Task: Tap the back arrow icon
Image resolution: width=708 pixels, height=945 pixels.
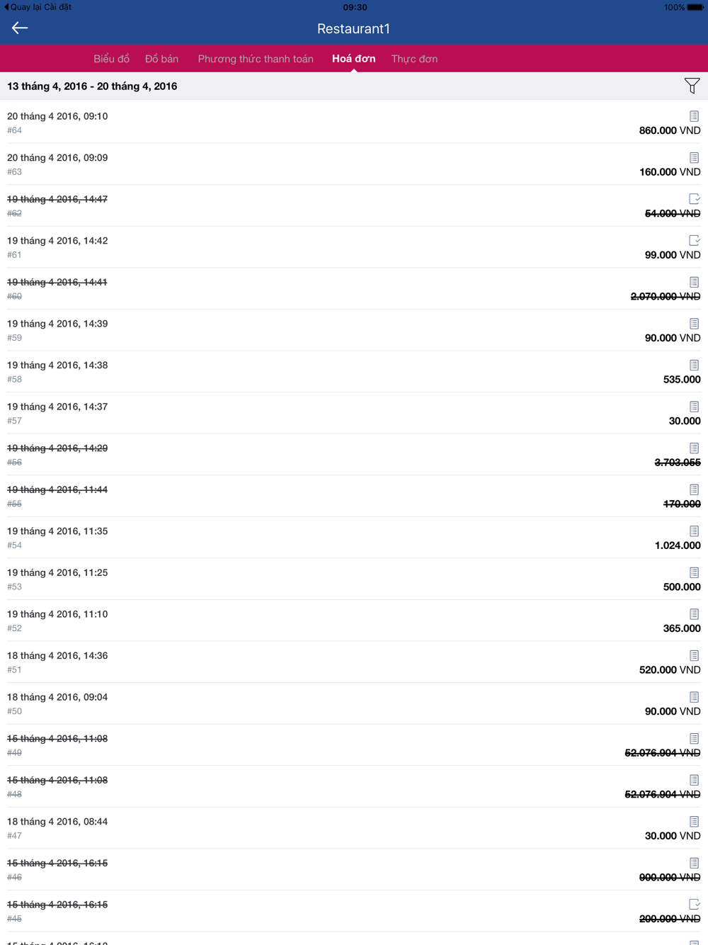Action: pyautogui.click(x=20, y=28)
